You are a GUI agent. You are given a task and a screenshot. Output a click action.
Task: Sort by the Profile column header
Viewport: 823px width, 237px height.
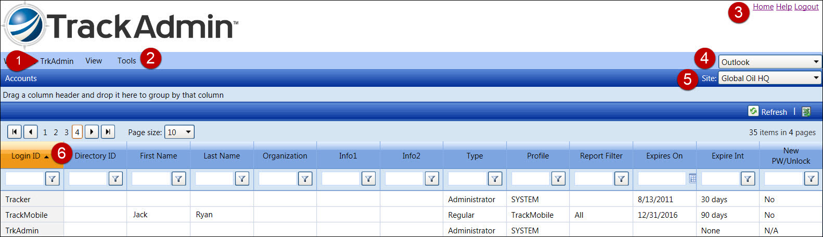[538, 155]
